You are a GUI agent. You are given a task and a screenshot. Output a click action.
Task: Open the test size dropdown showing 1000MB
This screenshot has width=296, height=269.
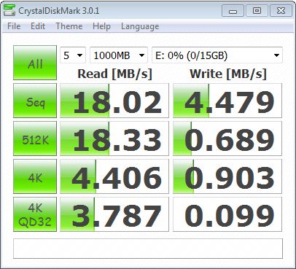pos(119,55)
